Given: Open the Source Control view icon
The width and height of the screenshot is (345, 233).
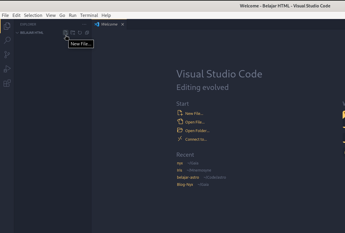Looking at the screenshot, I should (x=7, y=55).
